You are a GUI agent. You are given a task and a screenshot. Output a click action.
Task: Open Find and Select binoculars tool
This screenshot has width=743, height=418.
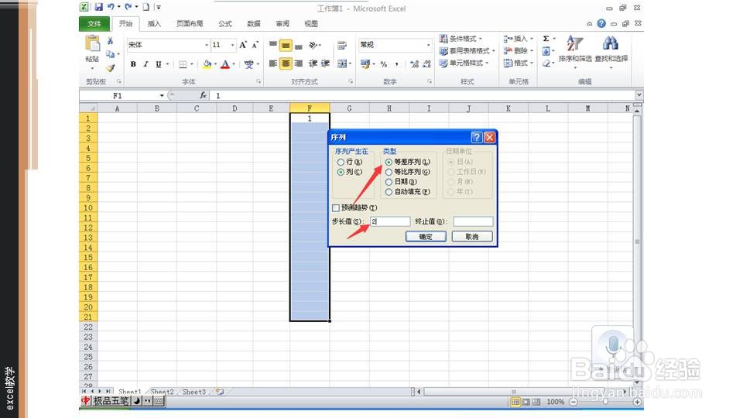[611, 50]
